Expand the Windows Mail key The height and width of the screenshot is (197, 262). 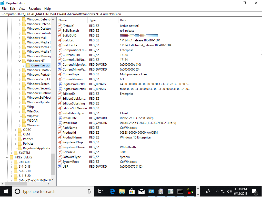point(19,38)
